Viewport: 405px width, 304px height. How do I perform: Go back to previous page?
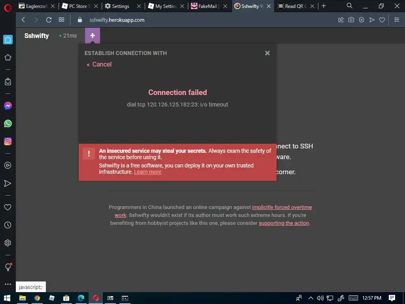pyautogui.click(x=23, y=20)
